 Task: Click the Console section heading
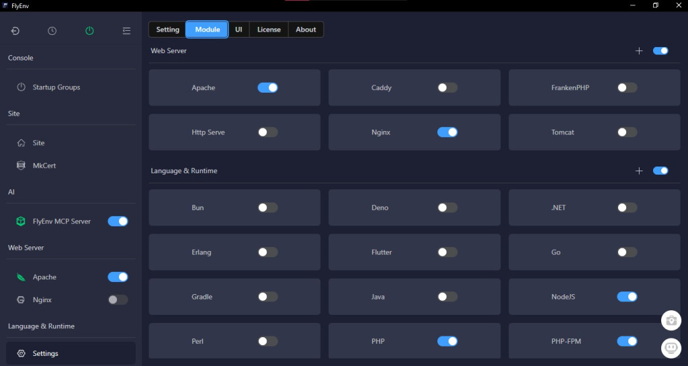(21, 58)
